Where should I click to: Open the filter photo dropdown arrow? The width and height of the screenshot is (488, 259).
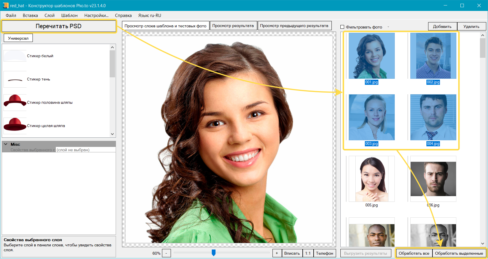click(x=388, y=27)
